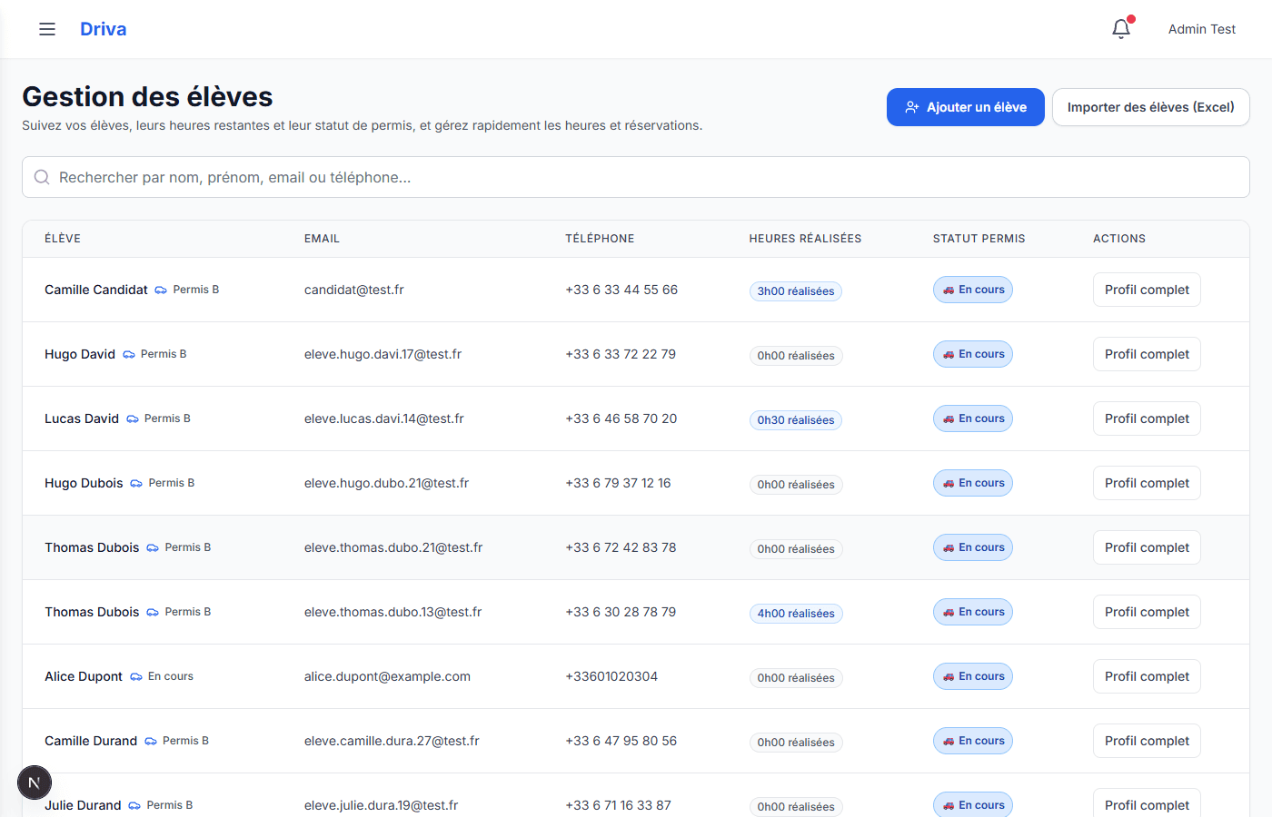Open Profil complet for Lucas David
Viewport: 1272px width, 817px height.
(1147, 418)
